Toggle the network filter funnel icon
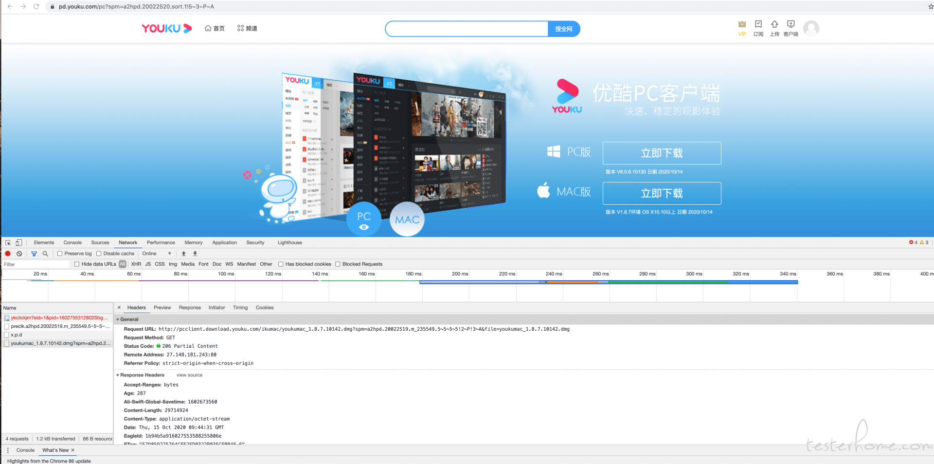 tap(34, 253)
